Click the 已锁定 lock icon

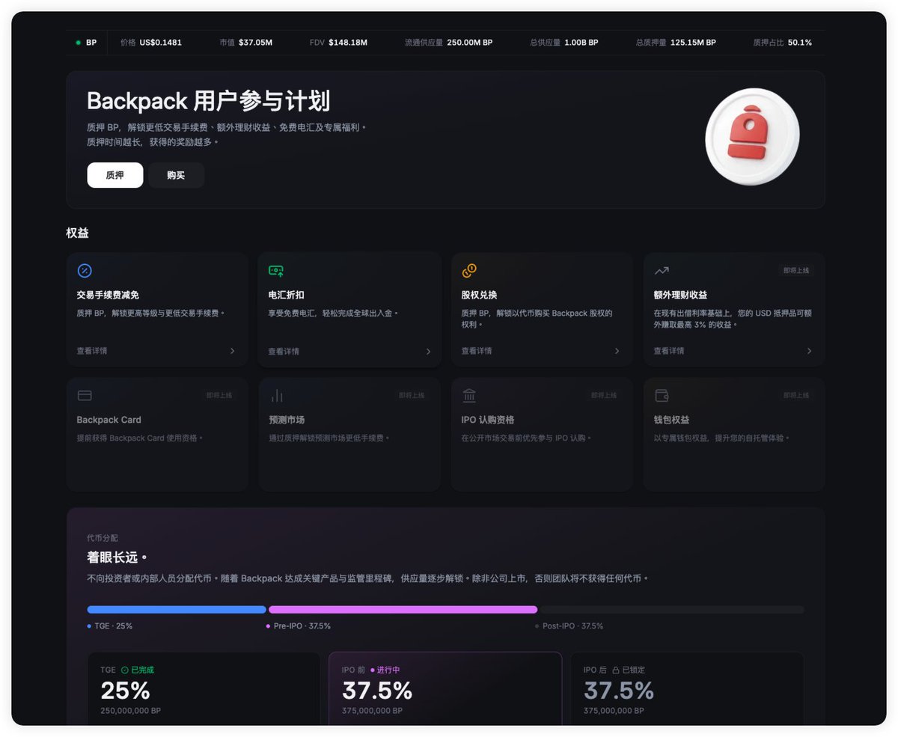(616, 670)
